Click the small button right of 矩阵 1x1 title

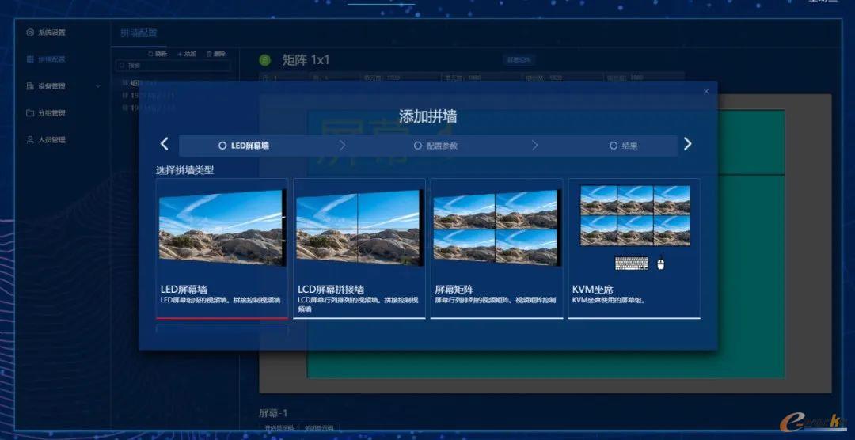coord(519,60)
